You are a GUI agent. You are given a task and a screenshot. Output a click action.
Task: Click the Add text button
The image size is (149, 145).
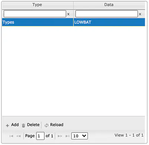click(15, 125)
